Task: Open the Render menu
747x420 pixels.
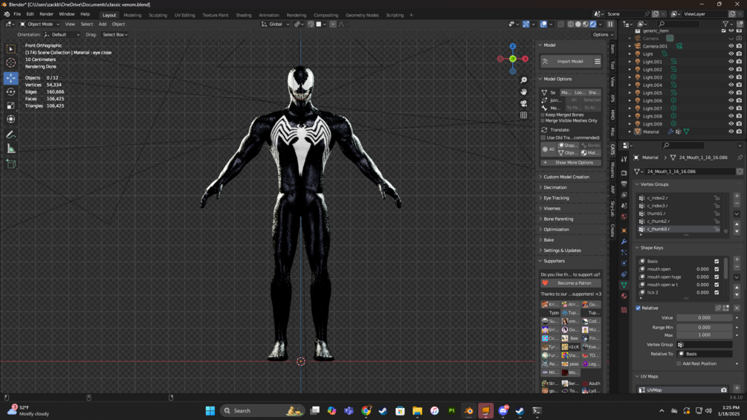Action: [x=46, y=14]
